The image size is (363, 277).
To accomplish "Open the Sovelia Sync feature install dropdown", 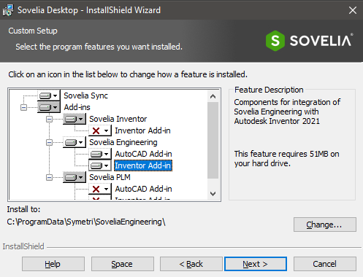I will point(49,95).
